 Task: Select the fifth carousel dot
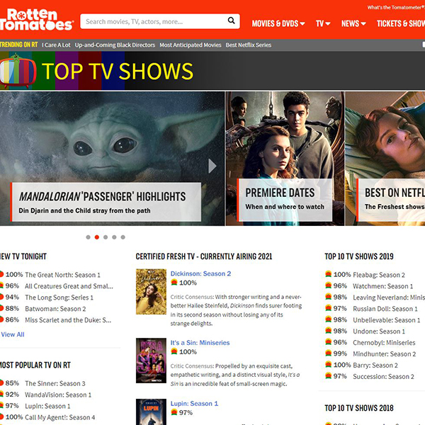tap(123, 237)
